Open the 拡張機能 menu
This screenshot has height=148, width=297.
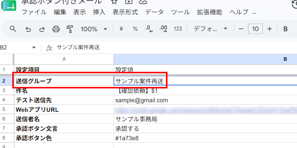coord(209,12)
